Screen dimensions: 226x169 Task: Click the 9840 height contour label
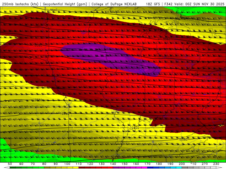click(54, 10)
